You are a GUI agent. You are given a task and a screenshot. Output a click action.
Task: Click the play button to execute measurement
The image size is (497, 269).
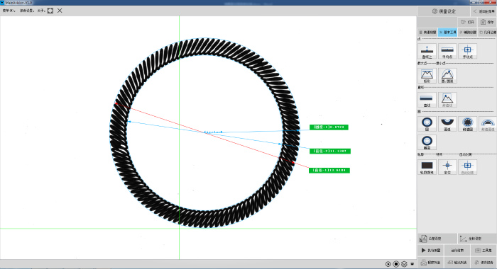[431, 251]
